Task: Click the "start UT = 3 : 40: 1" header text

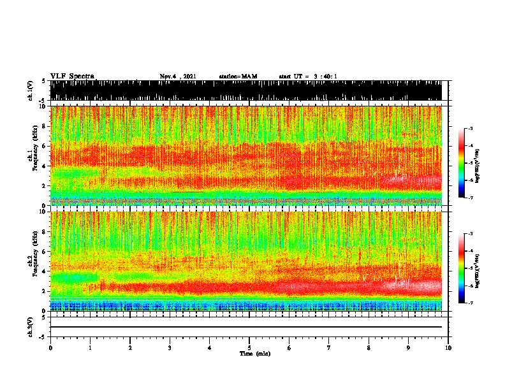Action: (x=308, y=76)
